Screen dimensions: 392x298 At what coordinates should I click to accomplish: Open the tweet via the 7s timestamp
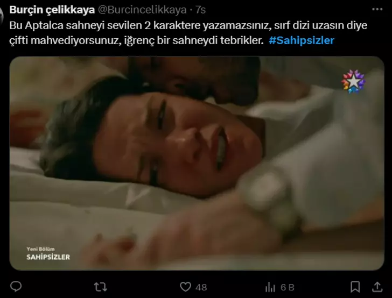point(200,10)
